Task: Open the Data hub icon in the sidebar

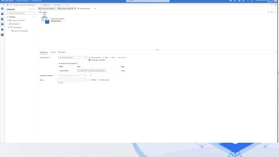Action: pyautogui.click(x=2, y=14)
